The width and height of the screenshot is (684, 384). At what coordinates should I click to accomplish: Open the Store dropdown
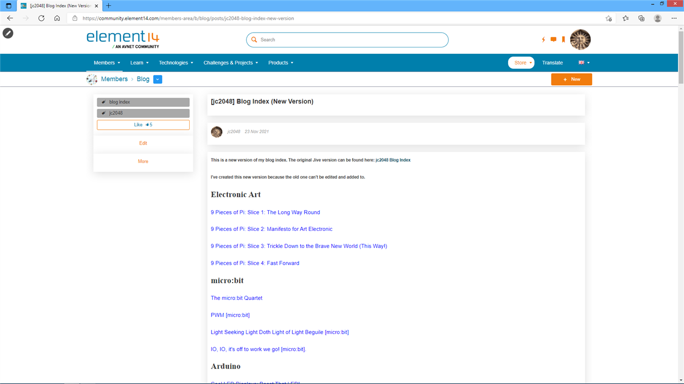[x=521, y=63]
